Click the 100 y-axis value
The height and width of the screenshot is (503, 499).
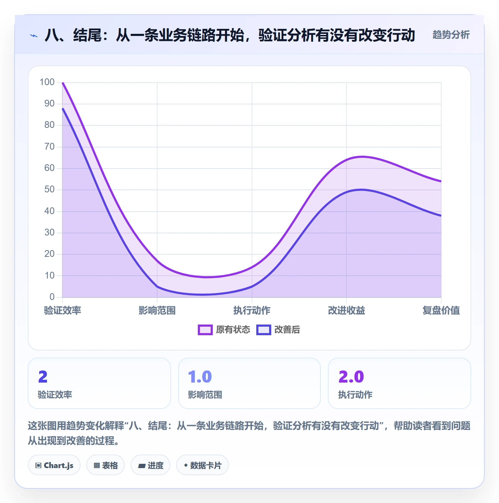[47, 82]
